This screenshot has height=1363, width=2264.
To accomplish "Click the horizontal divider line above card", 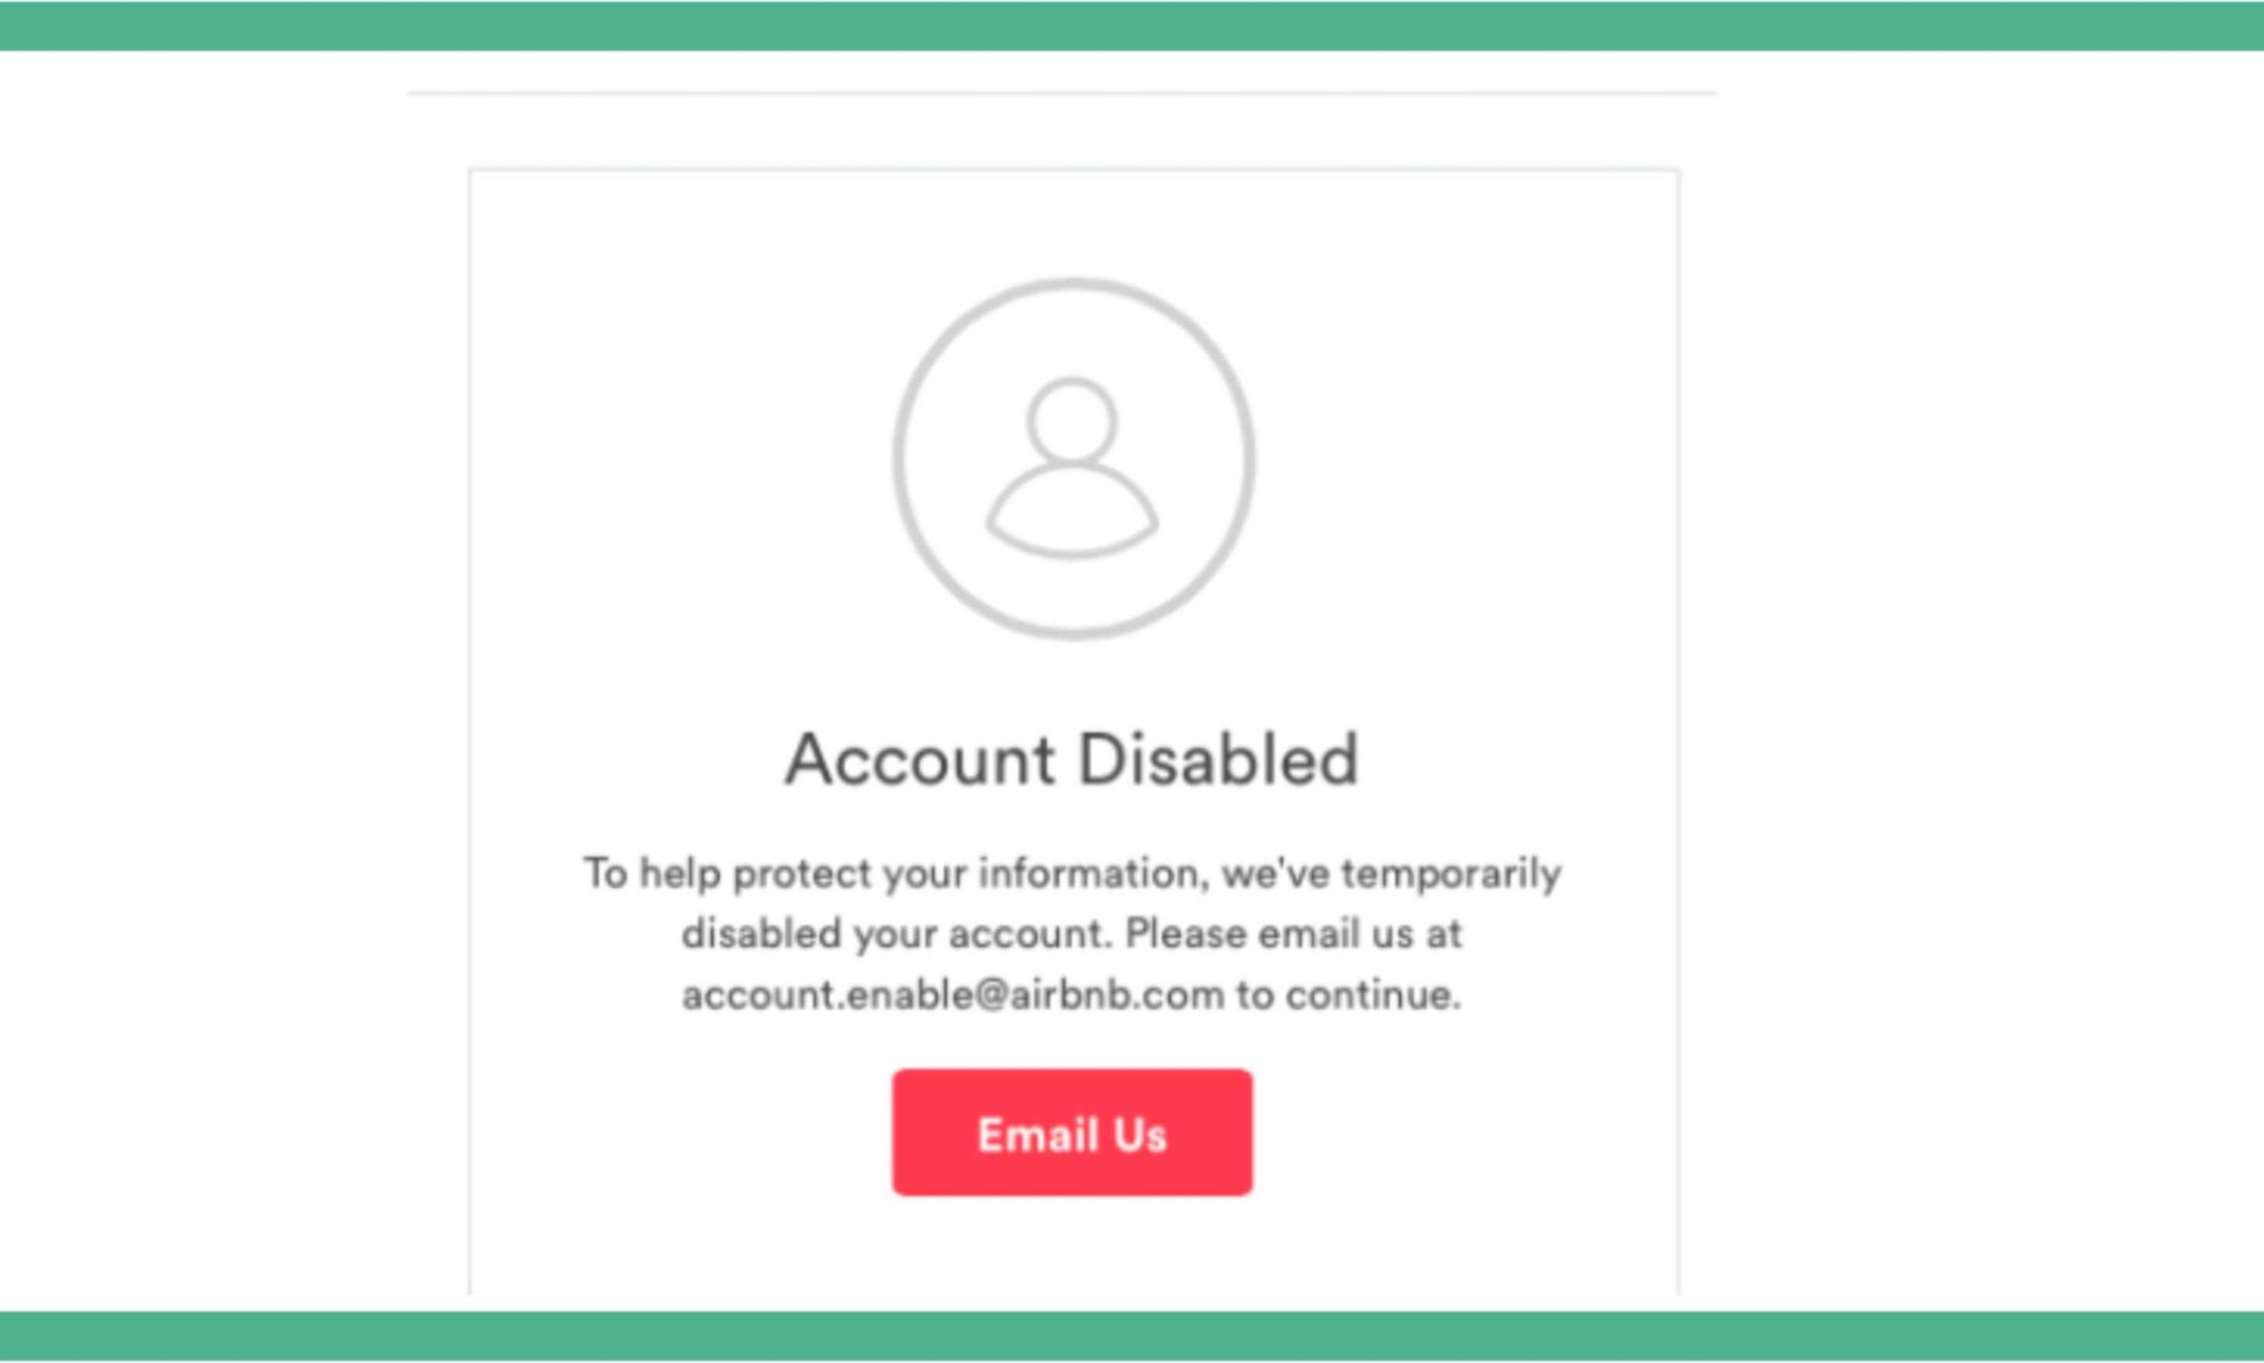I will point(1061,92).
